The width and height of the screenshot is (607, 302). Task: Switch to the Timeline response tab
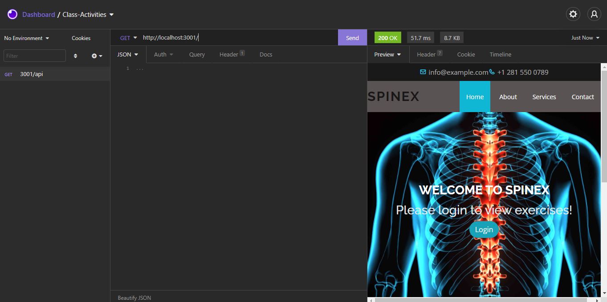pyautogui.click(x=500, y=54)
